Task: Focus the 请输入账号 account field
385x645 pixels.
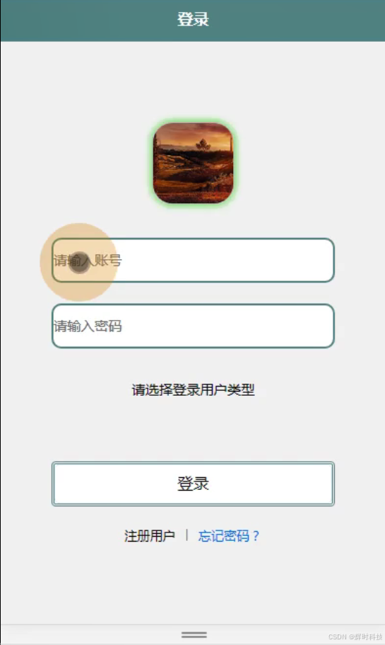Action: point(193,260)
